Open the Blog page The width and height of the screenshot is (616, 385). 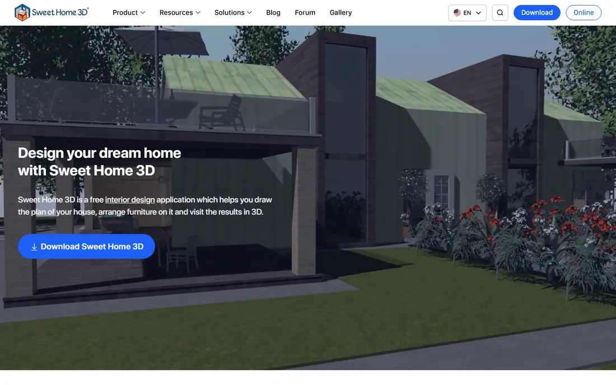point(273,12)
